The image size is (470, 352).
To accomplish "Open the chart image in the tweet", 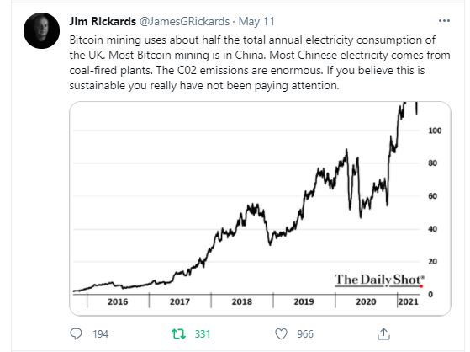I will pyautogui.click(x=260, y=209).
